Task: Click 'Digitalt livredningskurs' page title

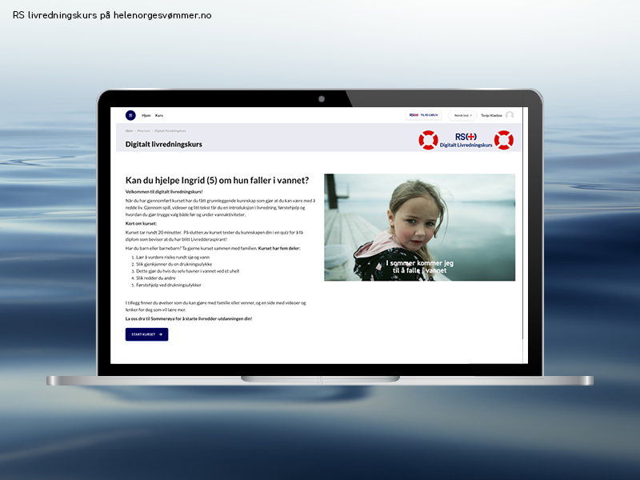Action: click(164, 144)
